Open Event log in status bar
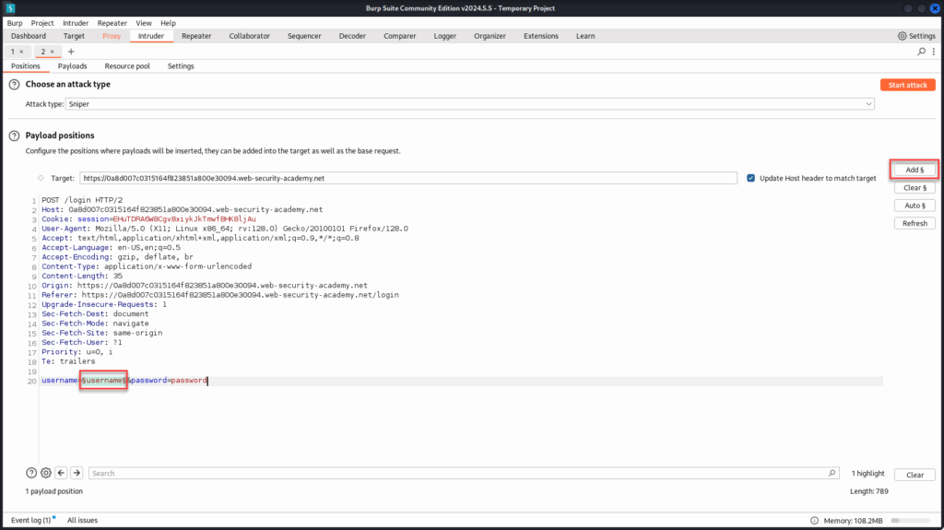 (x=30, y=521)
